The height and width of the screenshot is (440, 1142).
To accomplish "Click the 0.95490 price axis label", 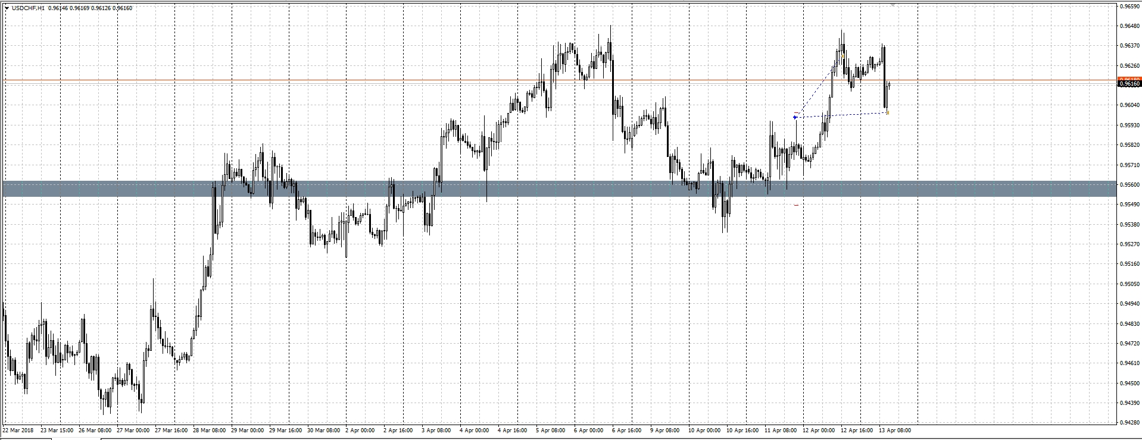I will pos(1129,205).
